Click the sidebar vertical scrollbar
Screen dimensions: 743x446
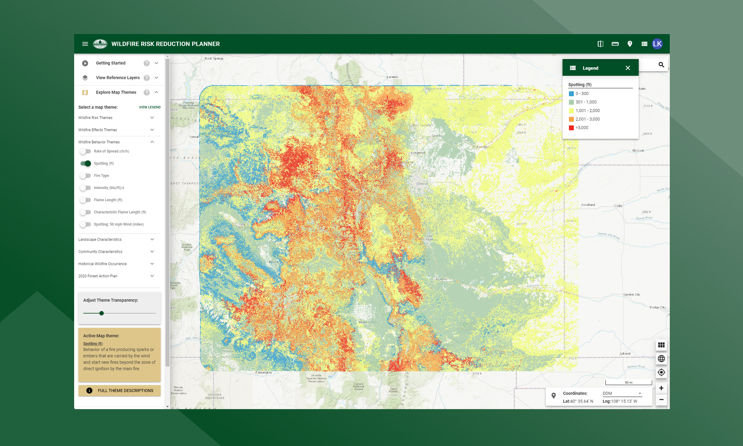pyautogui.click(x=168, y=212)
